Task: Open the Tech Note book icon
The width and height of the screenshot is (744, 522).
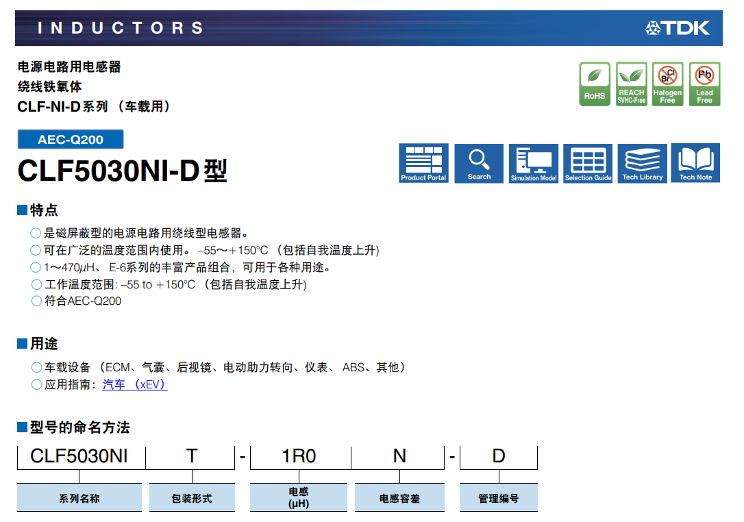Action: click(x=695, y=163)
